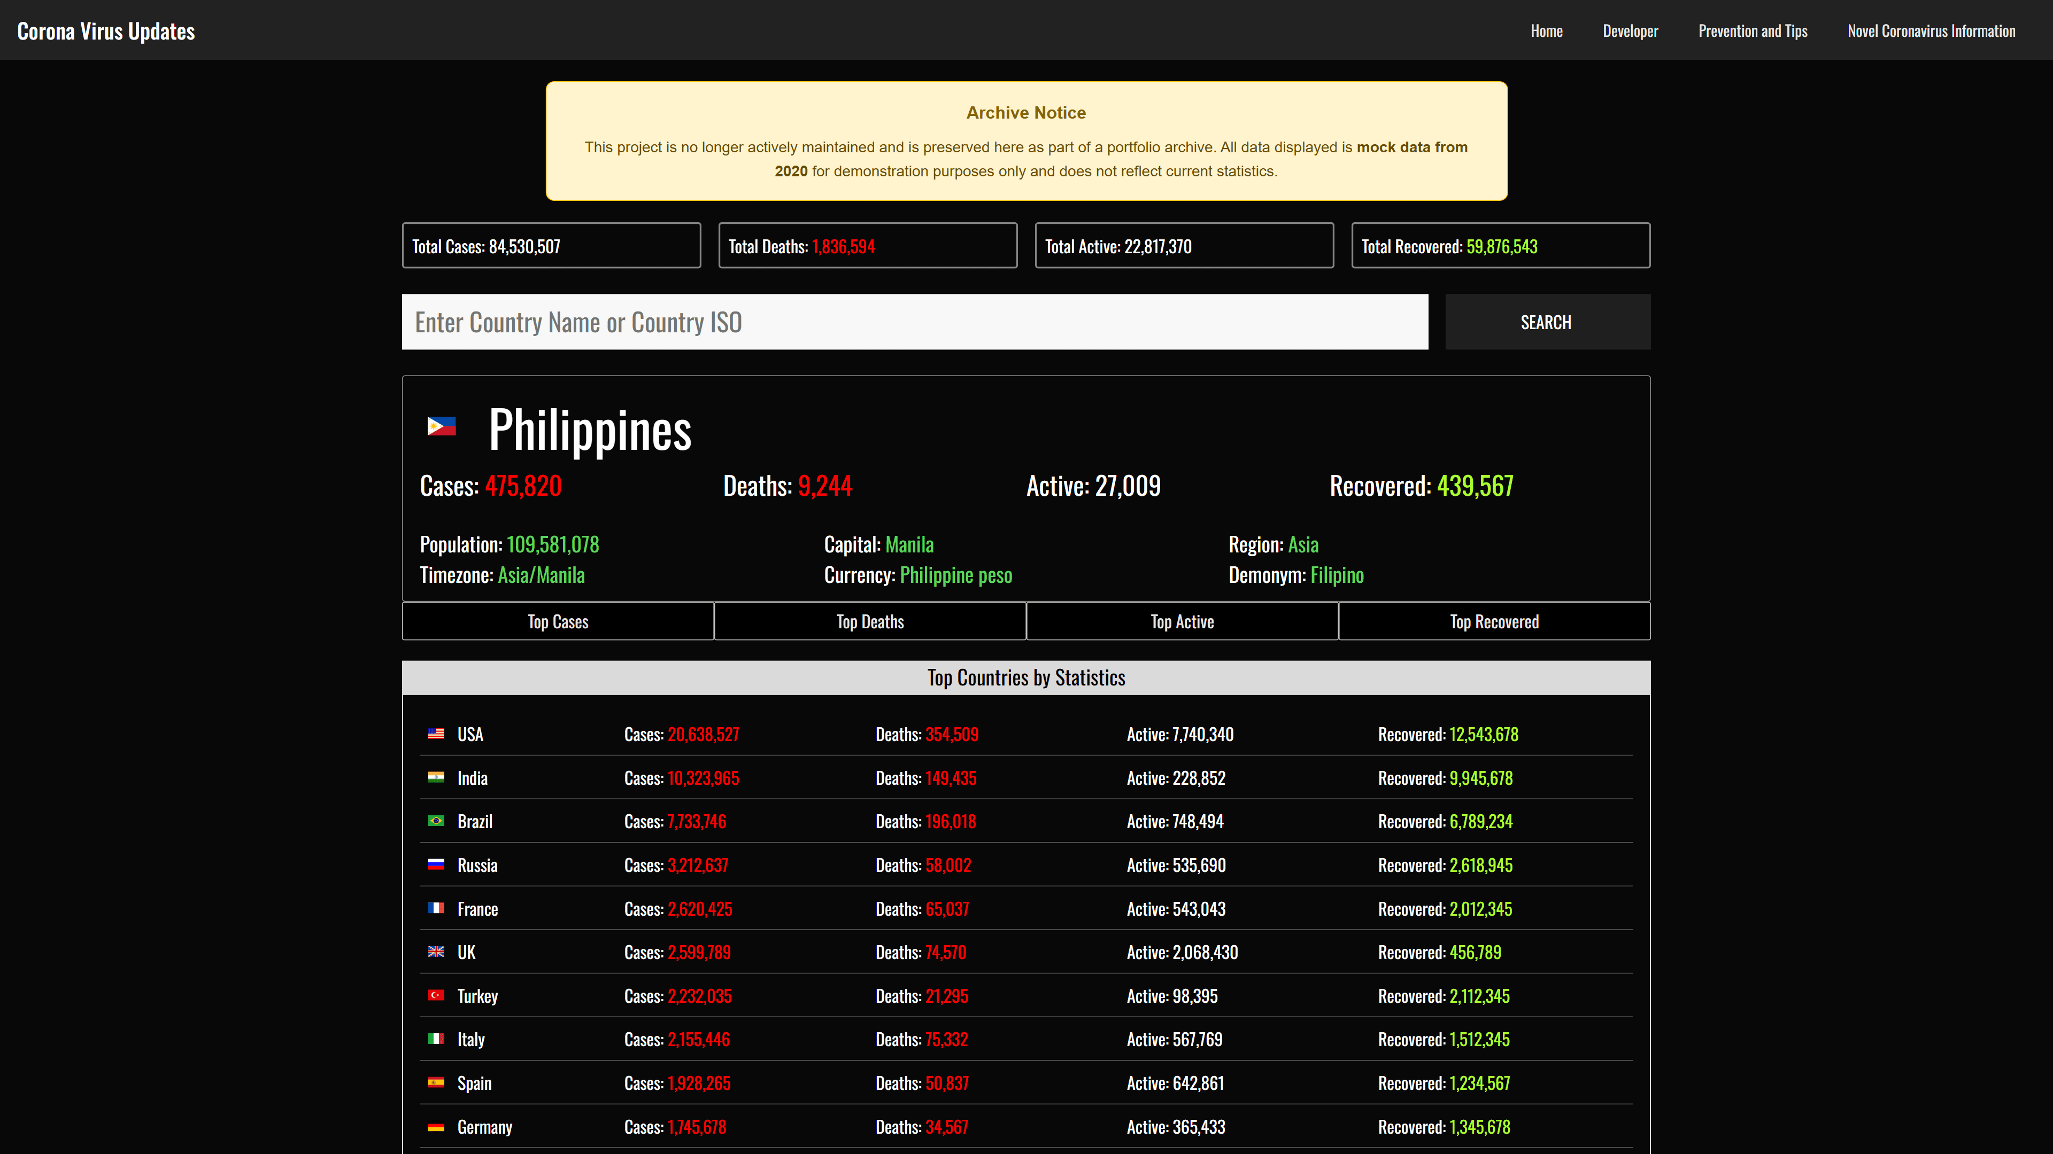This screenshot has width=2053, height=1154.
Task: Click the Philippines flag icon
Action: (441, 427)
